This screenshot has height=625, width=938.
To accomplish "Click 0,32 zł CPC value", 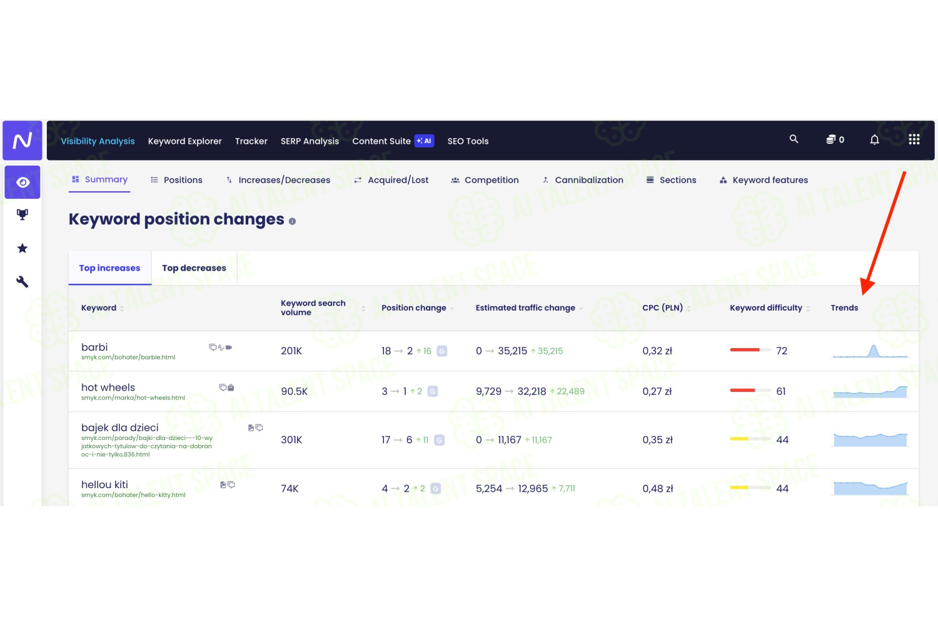I will (x=657, y=351).
